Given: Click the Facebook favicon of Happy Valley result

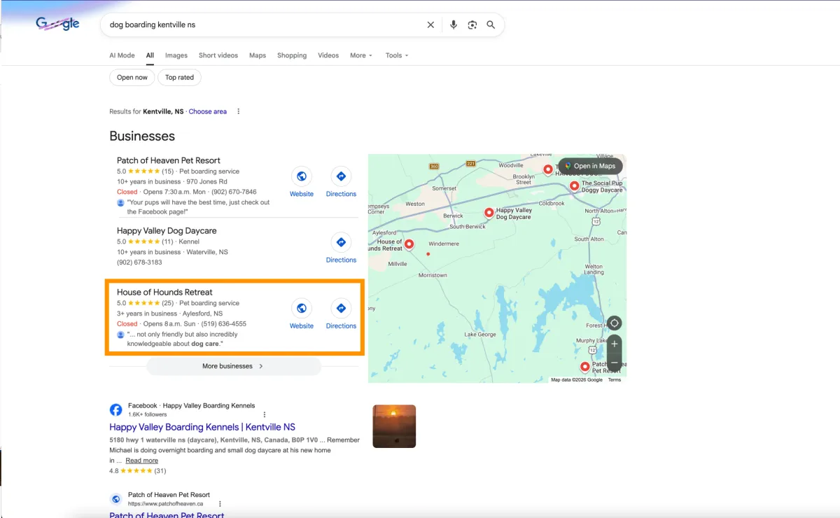Looking at the screenshot, I should pyautogui.click(x=115, y=409).
